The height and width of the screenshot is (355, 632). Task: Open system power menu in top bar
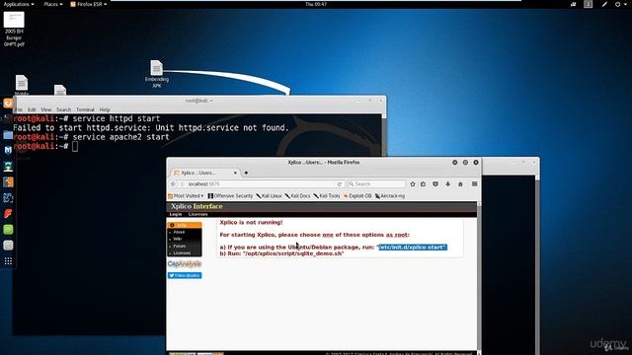(620, 4)
